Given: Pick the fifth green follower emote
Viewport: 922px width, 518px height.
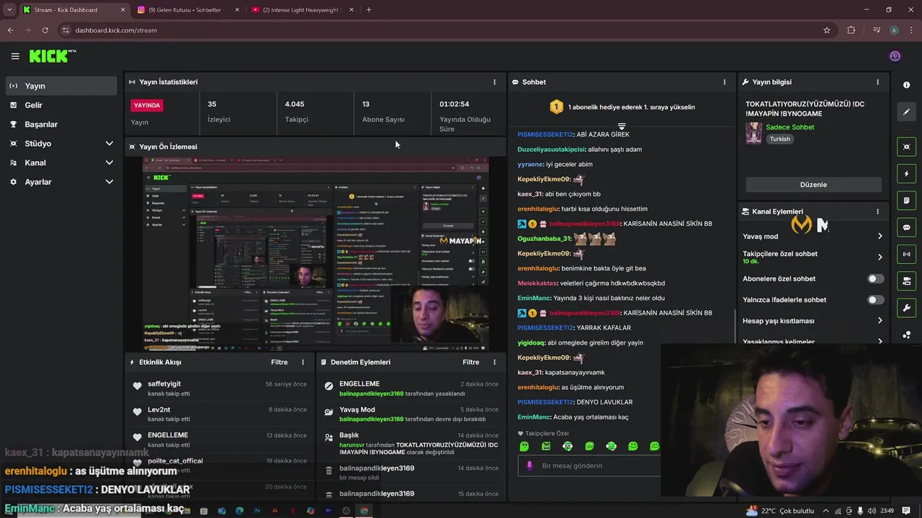Looking at the screenshot, I should (611, 446).
